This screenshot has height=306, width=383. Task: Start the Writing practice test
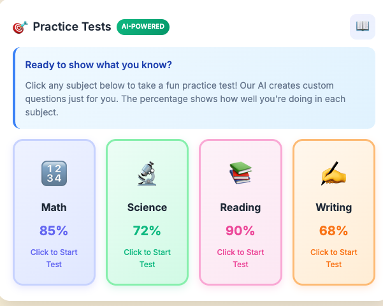tap(333, 258)
